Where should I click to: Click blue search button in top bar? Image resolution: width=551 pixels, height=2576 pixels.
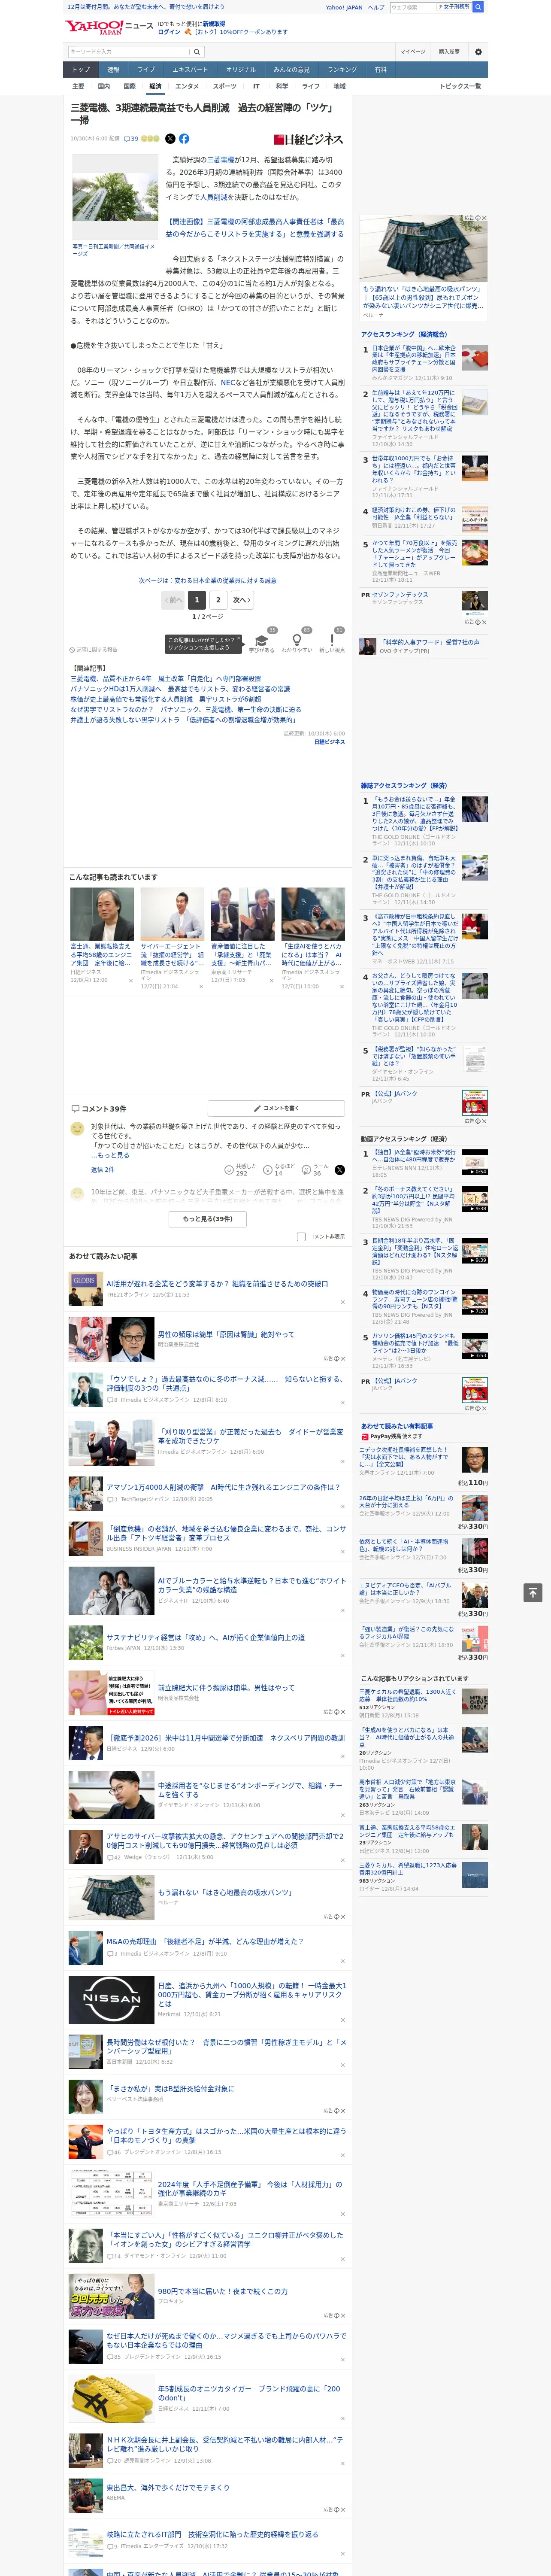478,7
